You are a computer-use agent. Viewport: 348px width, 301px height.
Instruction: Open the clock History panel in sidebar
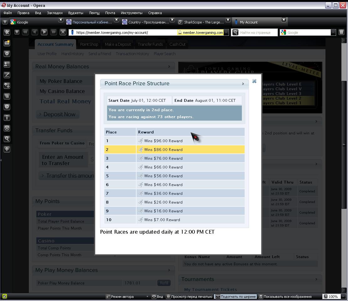pyautogui.click(x=7, y=107)
